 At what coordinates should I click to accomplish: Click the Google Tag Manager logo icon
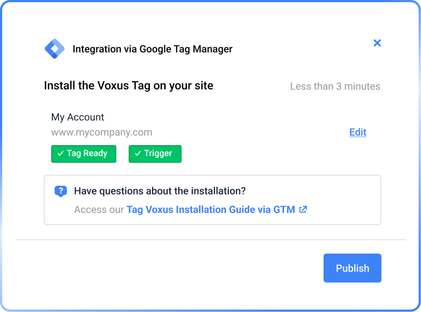[55, 49]
